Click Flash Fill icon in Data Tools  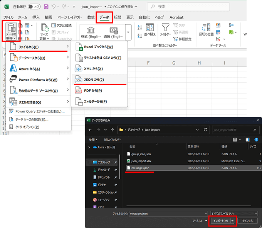pos(218,26)
